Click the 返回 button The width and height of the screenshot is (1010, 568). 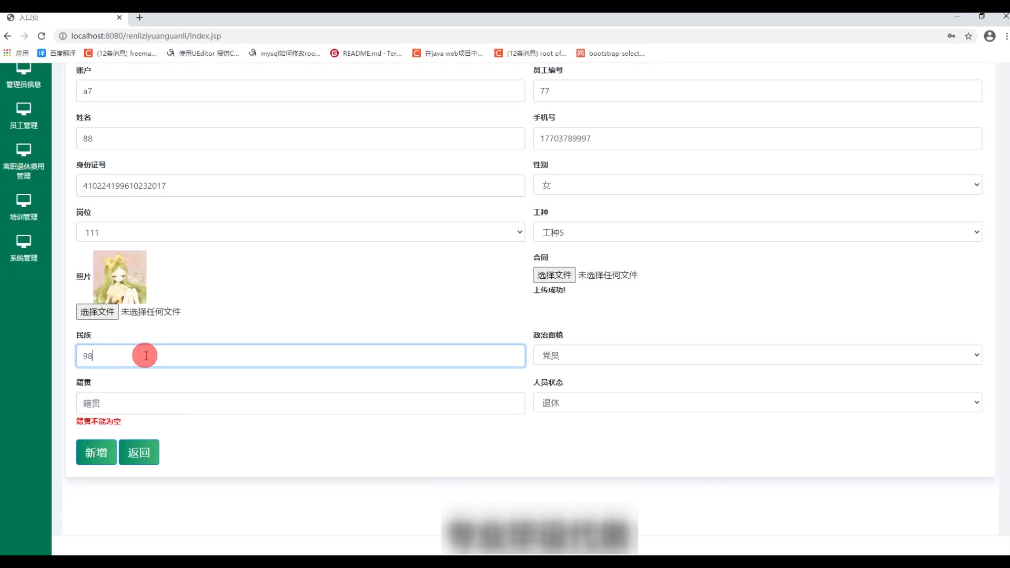139,452
